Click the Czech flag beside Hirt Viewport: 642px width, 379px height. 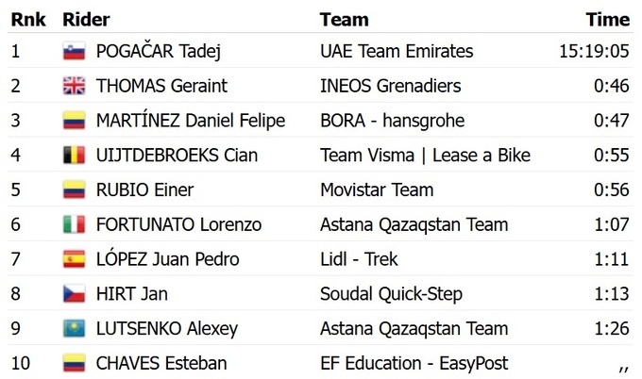pyautogui.click(x=74, y=294)
